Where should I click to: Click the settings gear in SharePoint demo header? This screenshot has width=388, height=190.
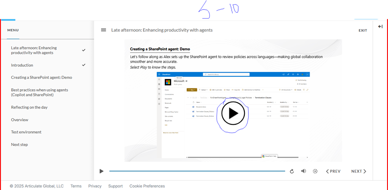pos(298,74)
